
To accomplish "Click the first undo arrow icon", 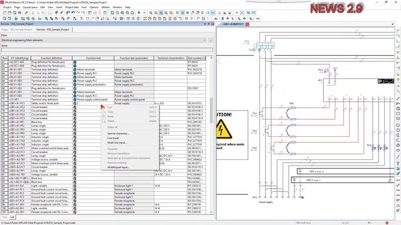I will [x=68, y=12].
